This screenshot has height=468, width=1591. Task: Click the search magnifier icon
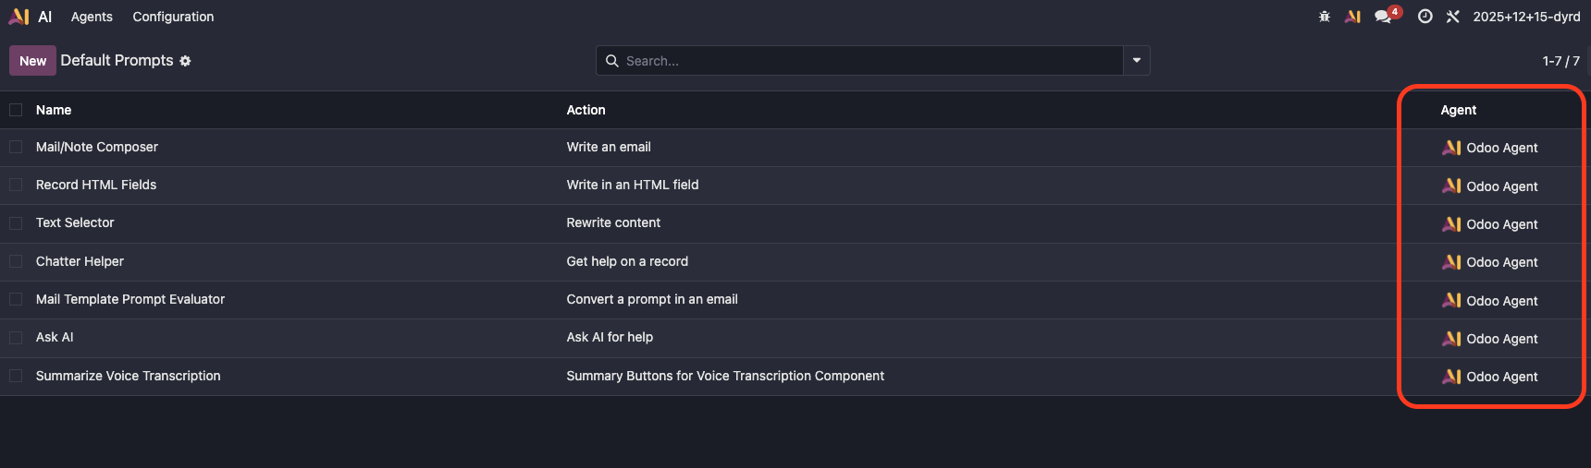pos(612,61)
